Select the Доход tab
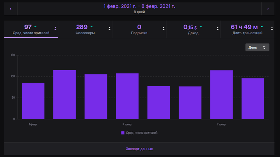 [193, 29]
